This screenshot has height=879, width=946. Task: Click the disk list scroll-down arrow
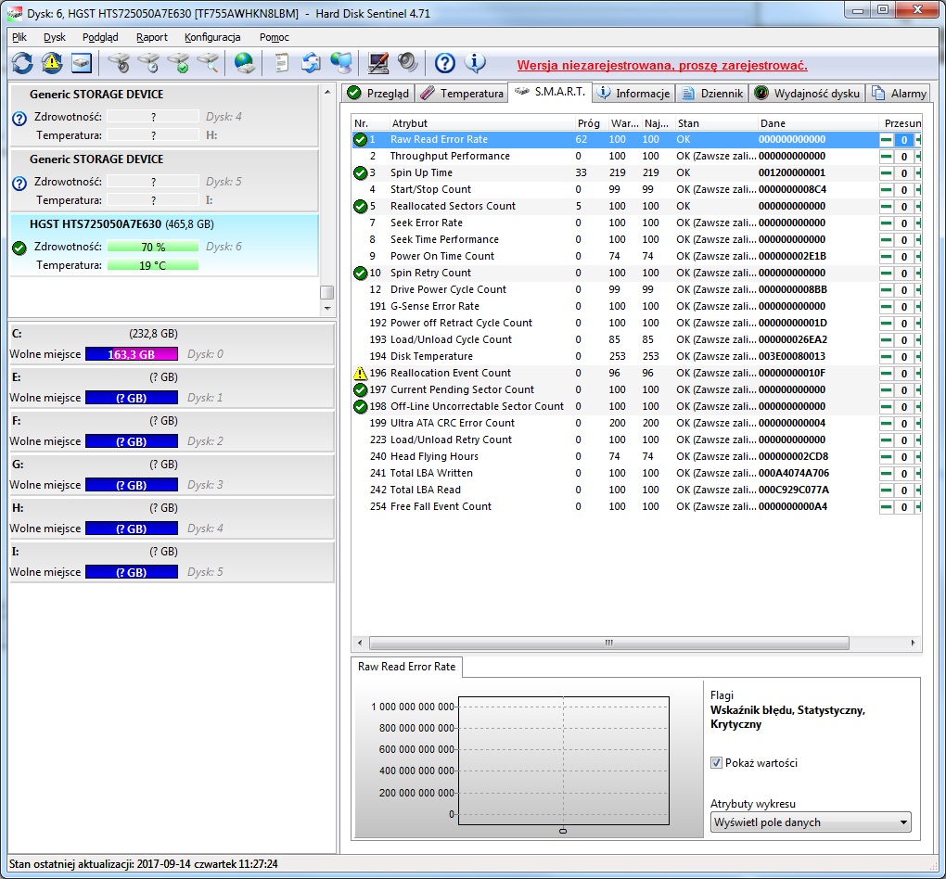coord(327,308)
